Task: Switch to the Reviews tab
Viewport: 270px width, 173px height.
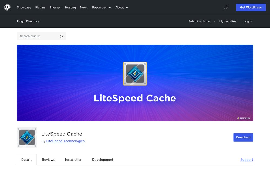Action: point(49,160)
